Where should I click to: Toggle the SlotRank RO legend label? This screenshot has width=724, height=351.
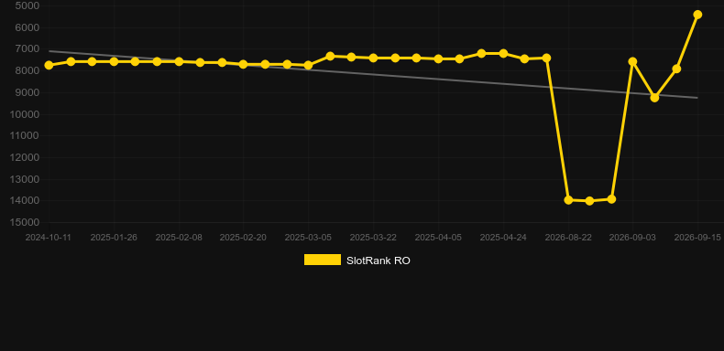point(378,261)
